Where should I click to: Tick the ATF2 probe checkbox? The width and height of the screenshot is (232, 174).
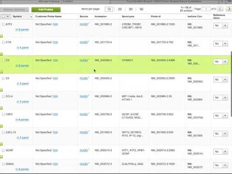pos(3,24)
